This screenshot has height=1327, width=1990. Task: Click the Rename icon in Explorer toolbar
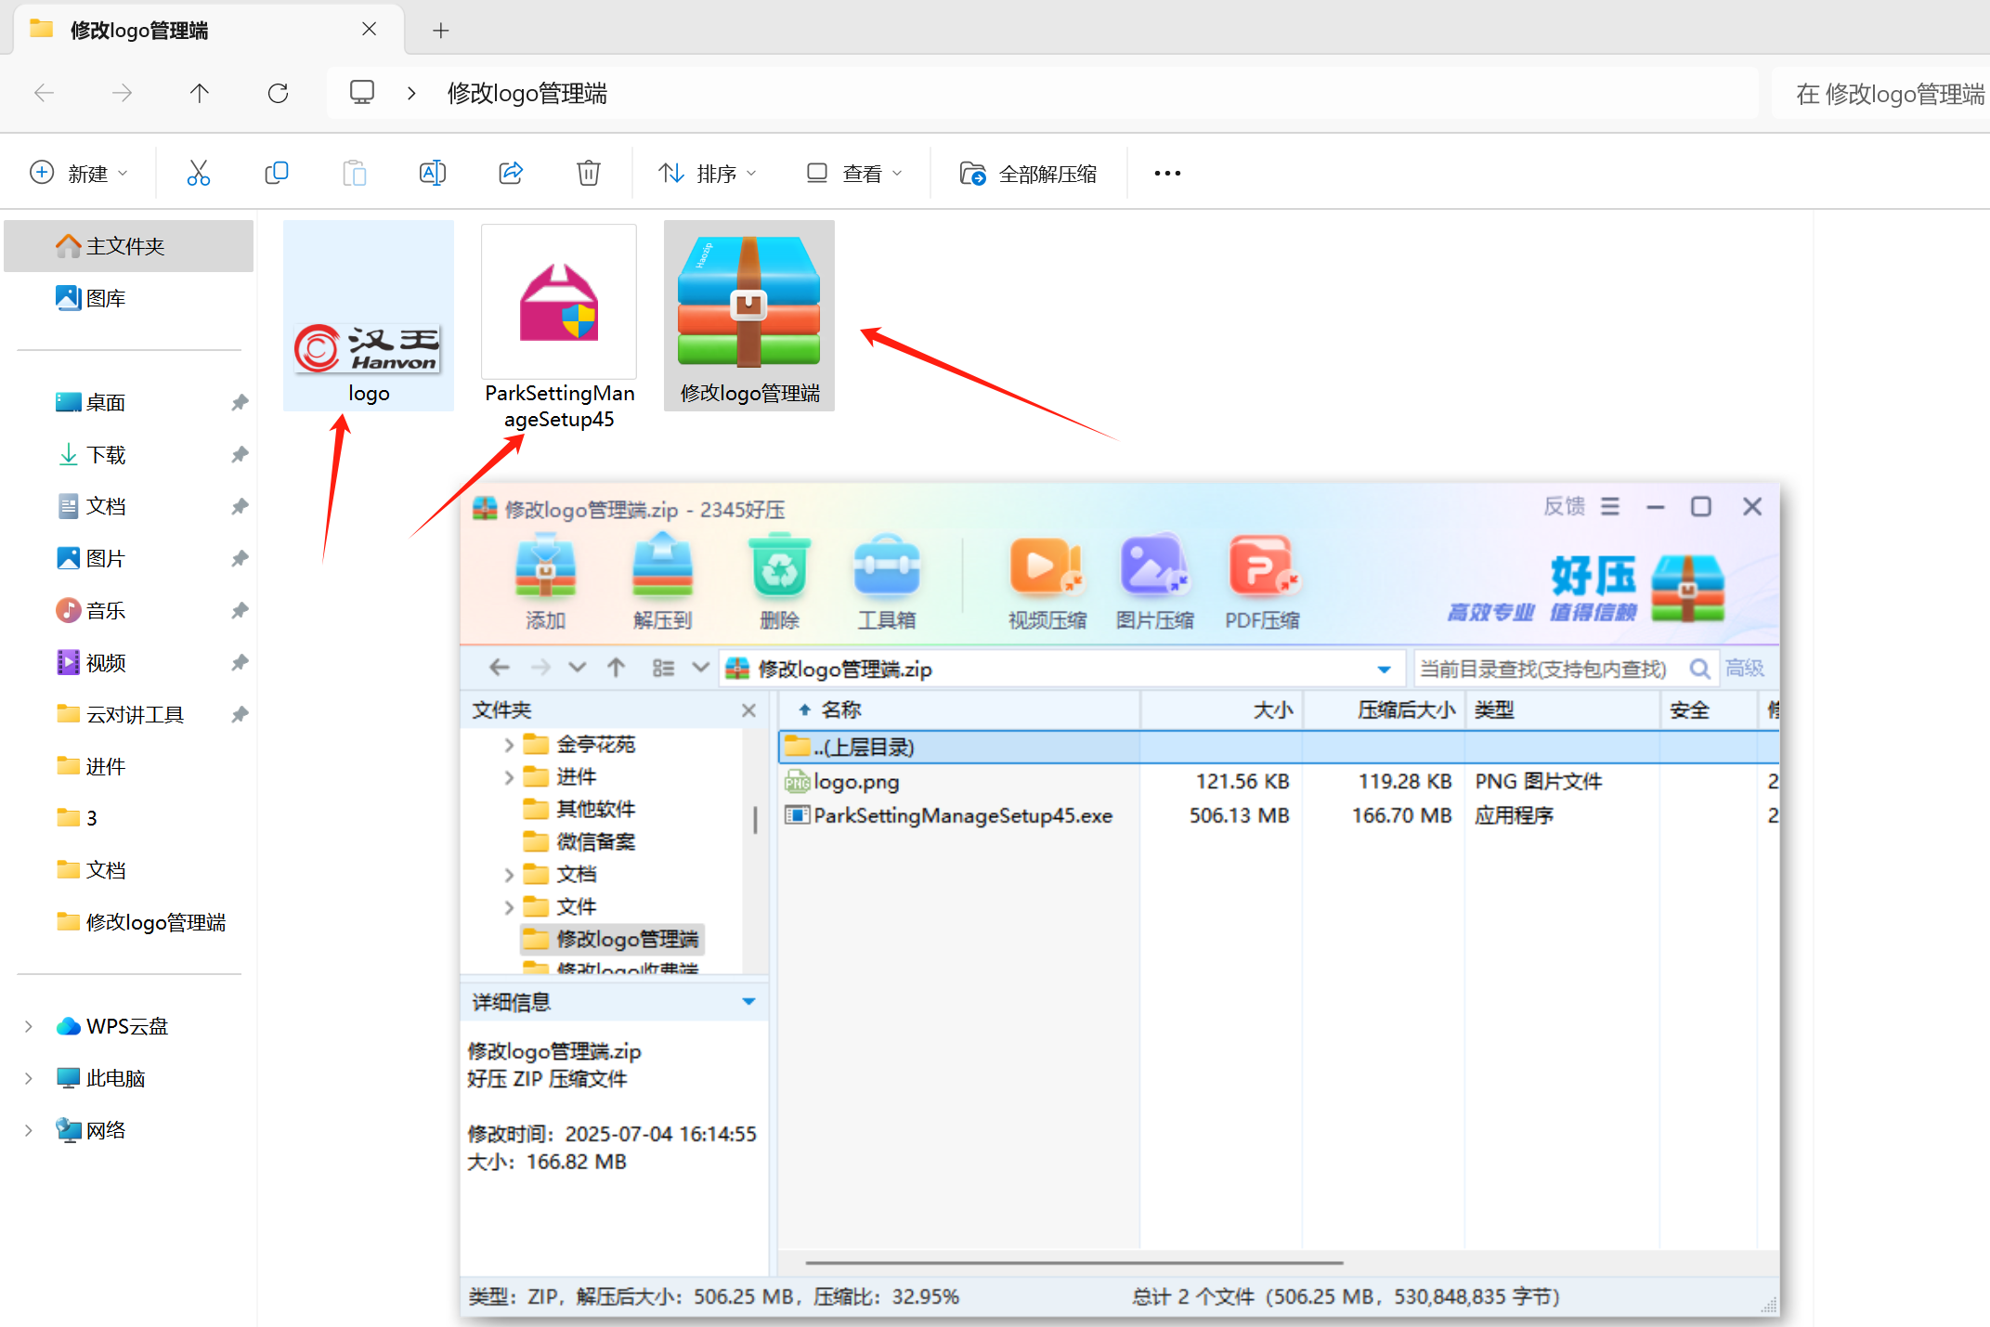tap(432, 173)
